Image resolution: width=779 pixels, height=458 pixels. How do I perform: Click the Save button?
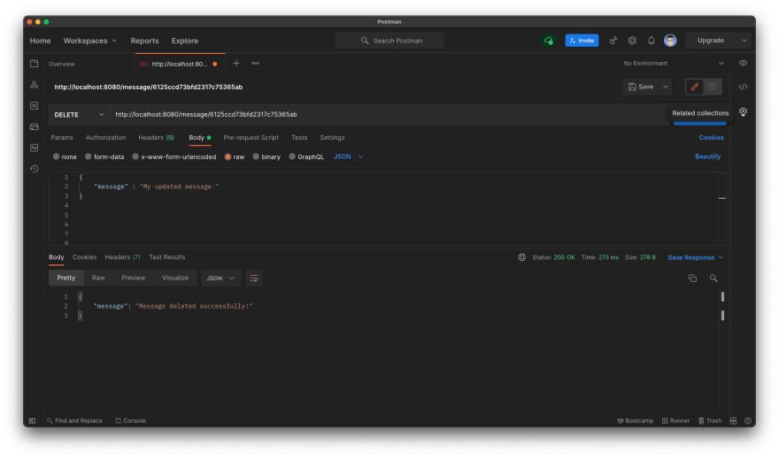[641, 87]
